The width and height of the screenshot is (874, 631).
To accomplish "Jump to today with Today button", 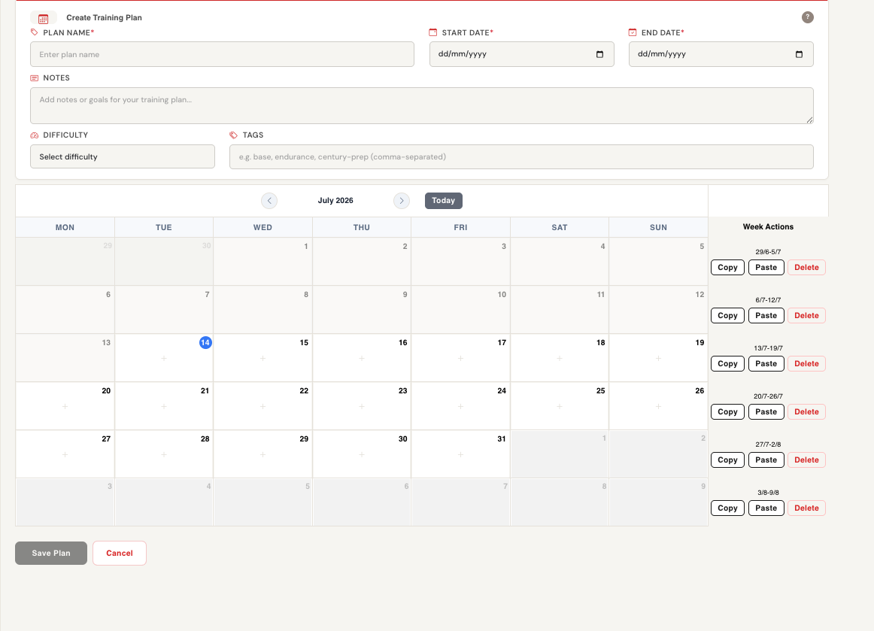I will coord(443,201).
